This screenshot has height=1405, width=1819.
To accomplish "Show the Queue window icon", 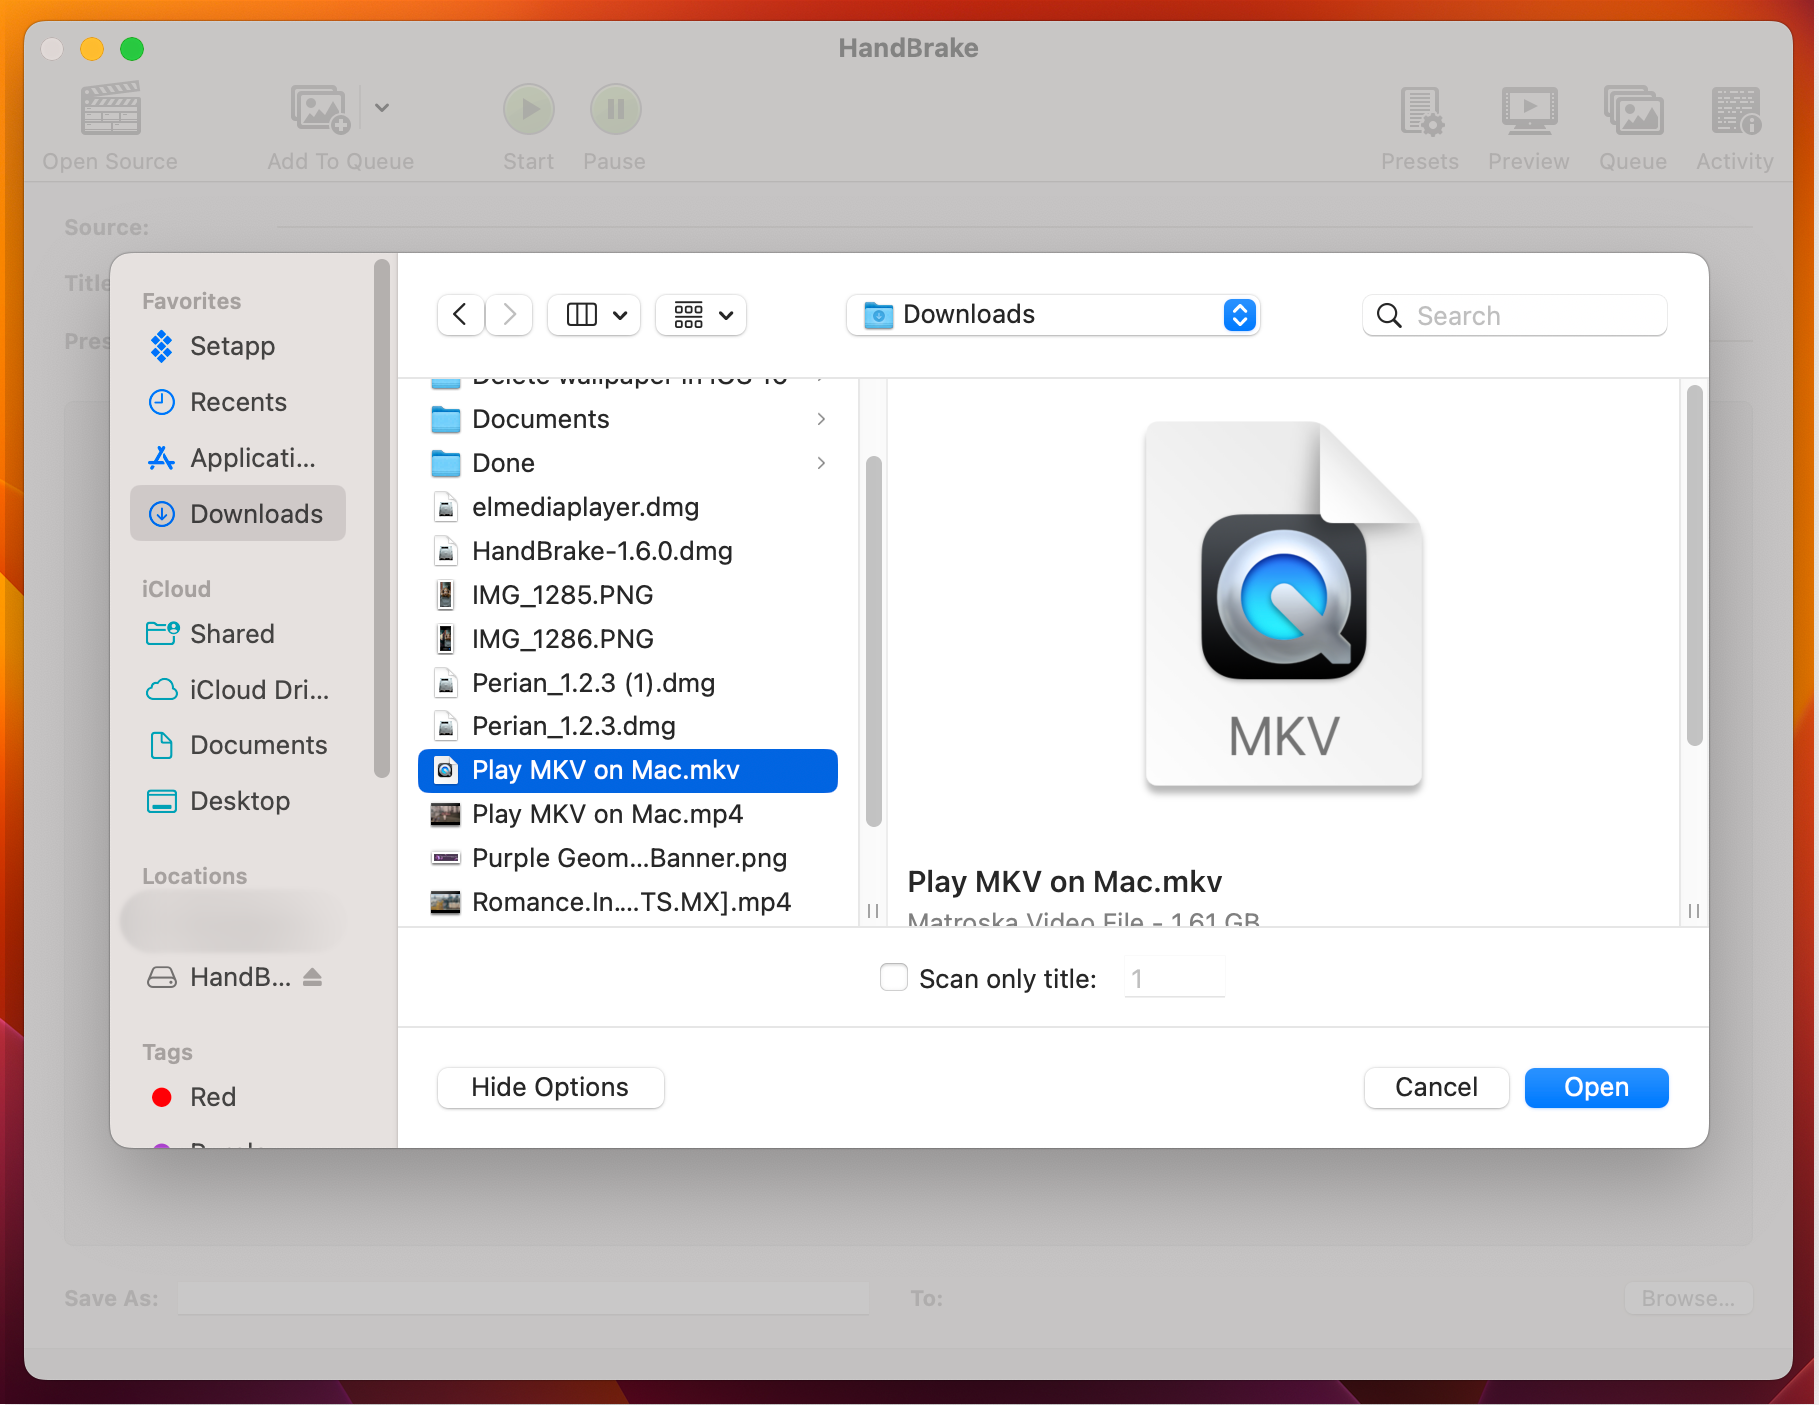I will pos(1633,110).
